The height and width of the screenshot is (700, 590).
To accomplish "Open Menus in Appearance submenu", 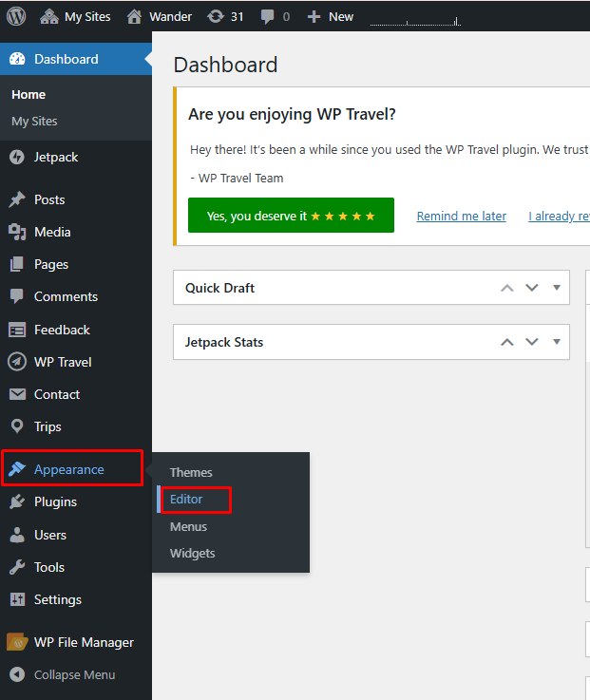I will point(188,527).
